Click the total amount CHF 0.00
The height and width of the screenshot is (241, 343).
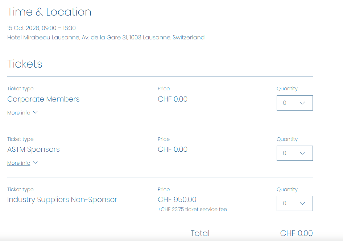coord(296,233)
